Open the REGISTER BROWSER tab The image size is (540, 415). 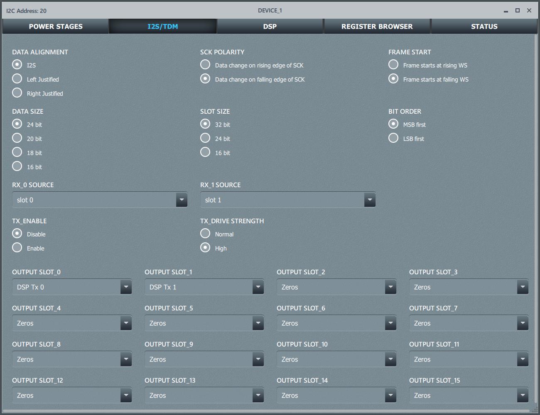click(x=377, y=27)
